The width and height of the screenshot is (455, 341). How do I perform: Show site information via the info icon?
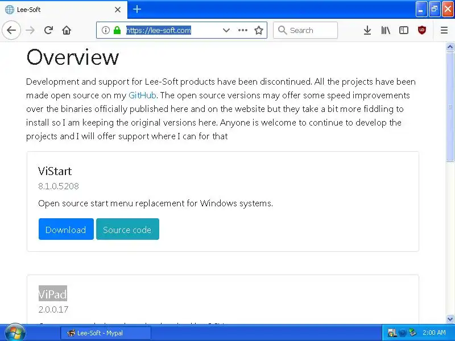click(x=106, y=30)
